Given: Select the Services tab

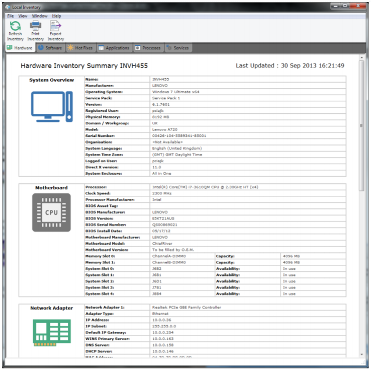Looking at the screenshot, I should click(177, 48).
